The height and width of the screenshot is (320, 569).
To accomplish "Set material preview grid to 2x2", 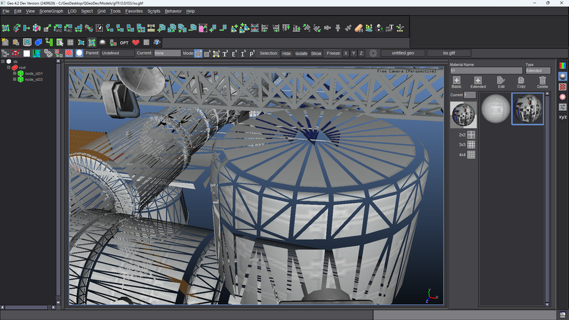I will (x=471, y=135).
